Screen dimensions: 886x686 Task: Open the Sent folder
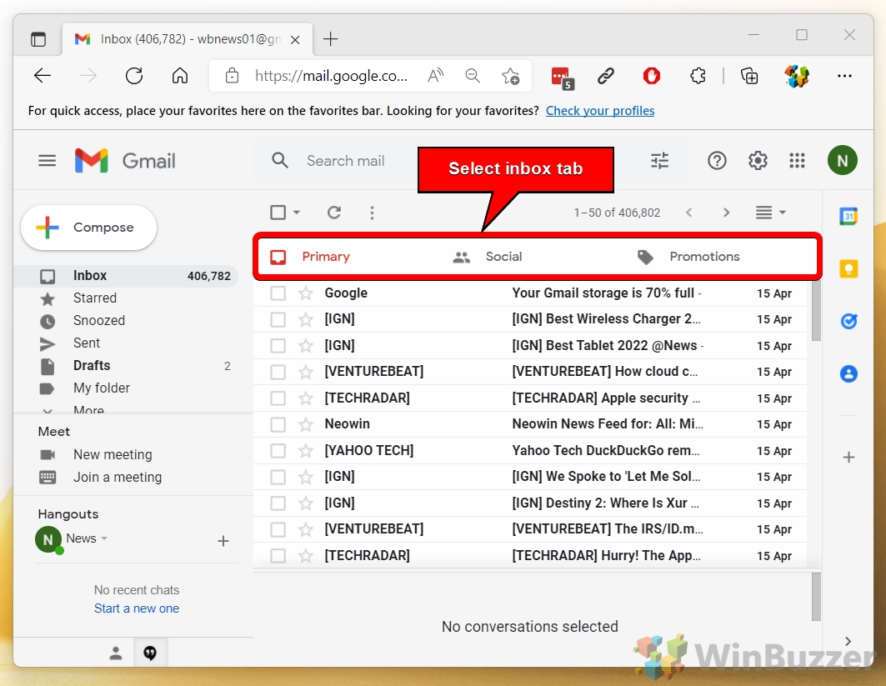(87, 343)
